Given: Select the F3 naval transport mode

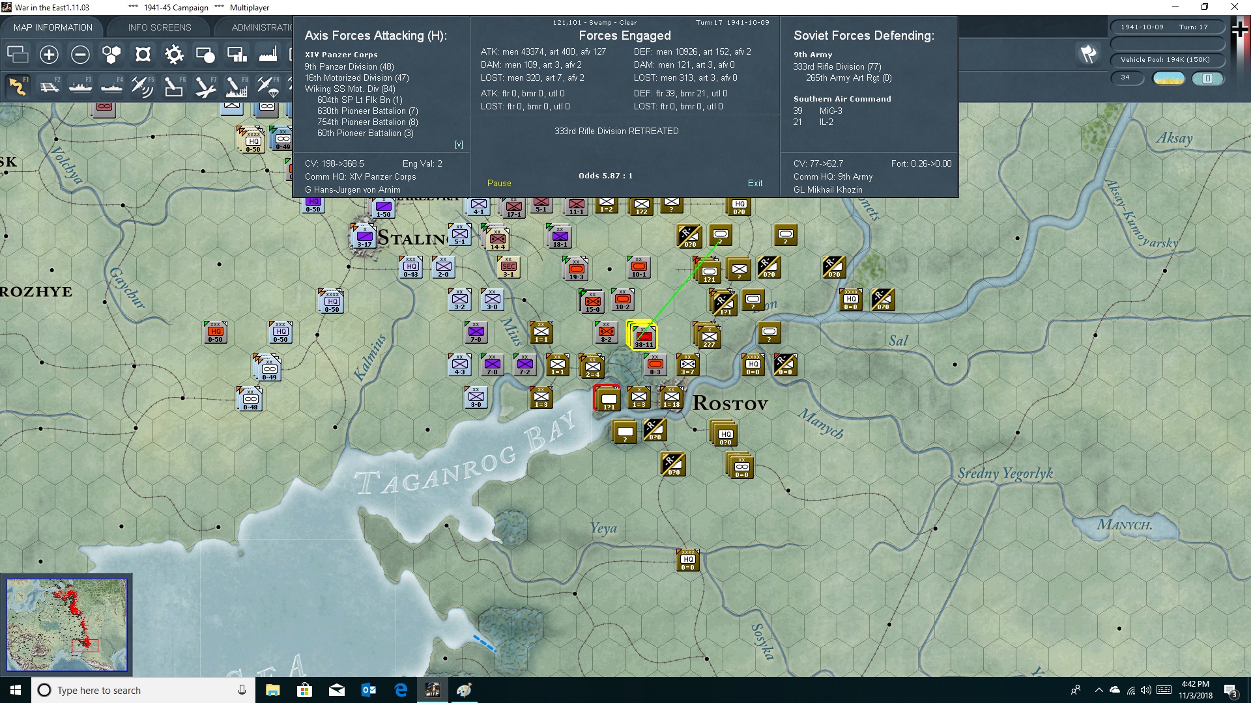Looking at the screenshot, I should [x=80, y=86].
